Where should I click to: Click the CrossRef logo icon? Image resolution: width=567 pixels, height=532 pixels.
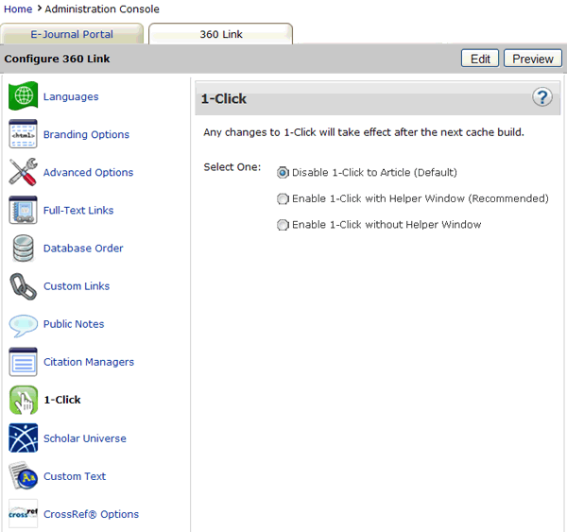point(23,513)
